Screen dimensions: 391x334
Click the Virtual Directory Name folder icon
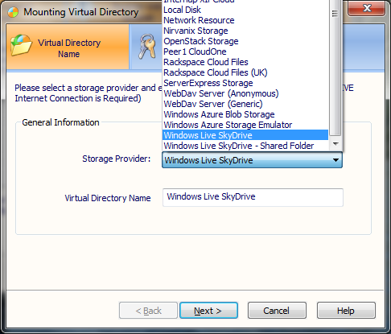point(21,45)
